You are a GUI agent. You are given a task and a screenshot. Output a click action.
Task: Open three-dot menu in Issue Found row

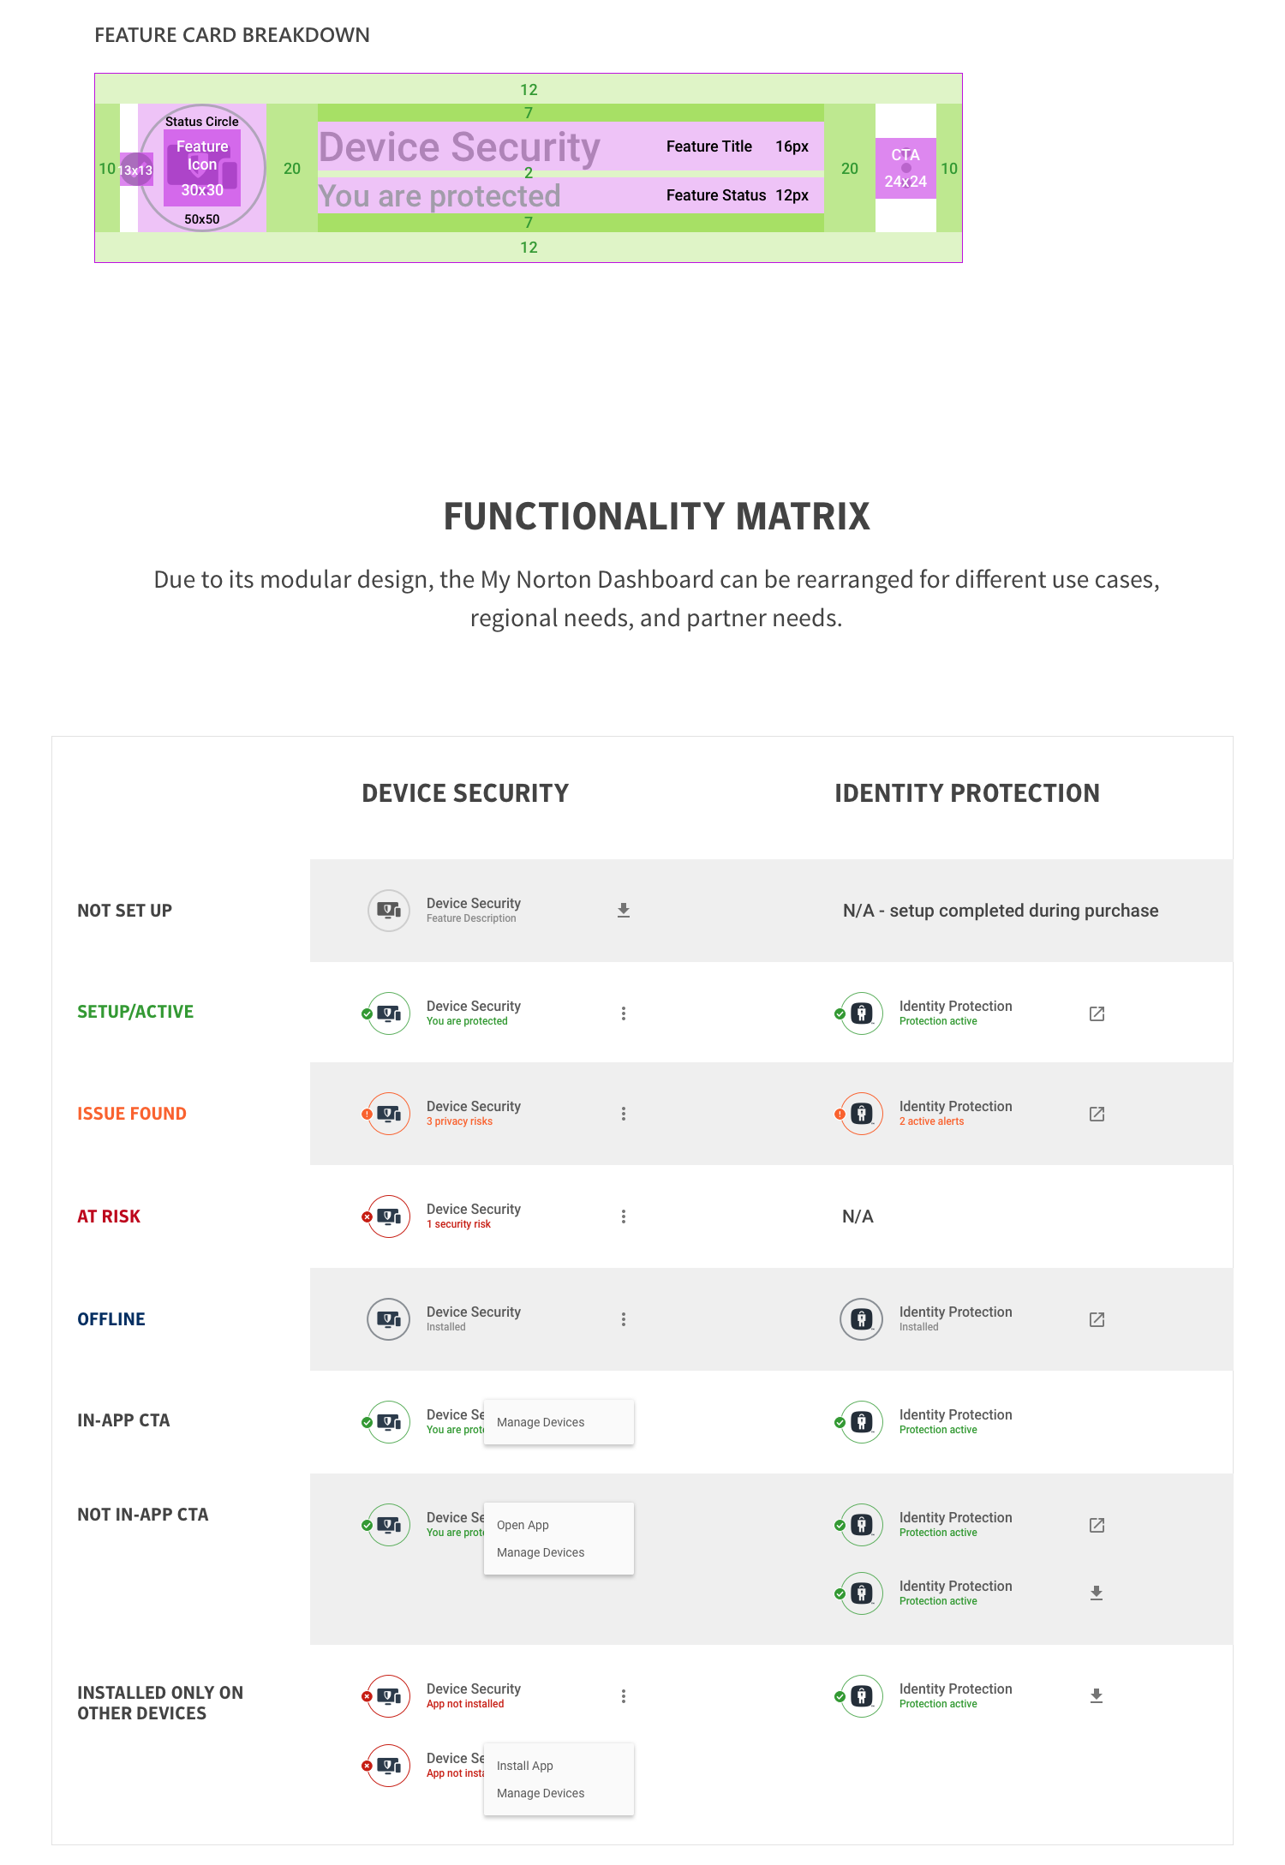click(624, 1114)
